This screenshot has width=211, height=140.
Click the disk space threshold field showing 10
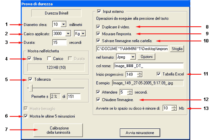(167, 108)
